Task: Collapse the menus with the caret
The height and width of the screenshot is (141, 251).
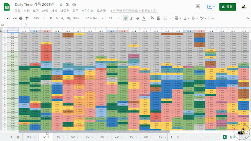Action: pyautogui.click(x=247, y=18)
